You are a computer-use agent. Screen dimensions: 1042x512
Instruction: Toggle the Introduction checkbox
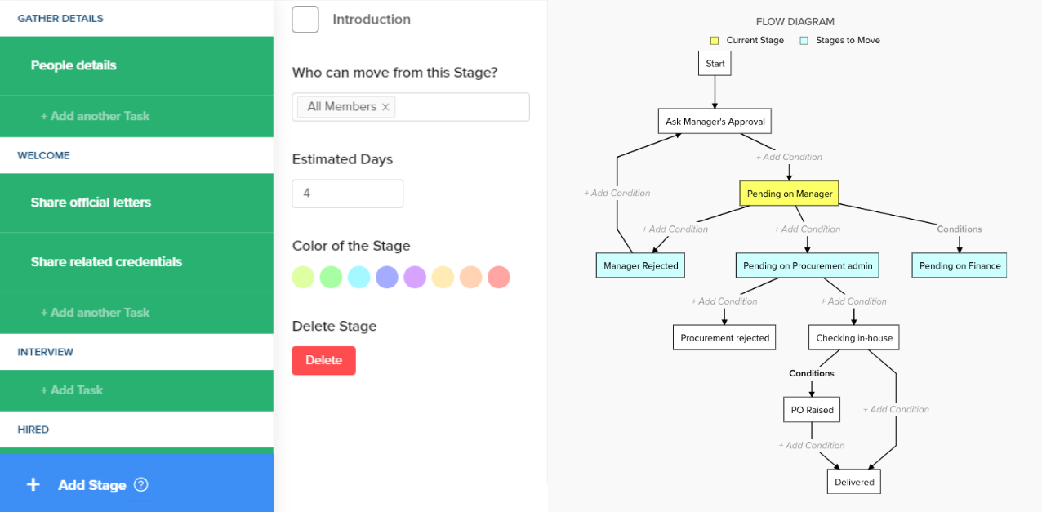(x=305, y=19)
